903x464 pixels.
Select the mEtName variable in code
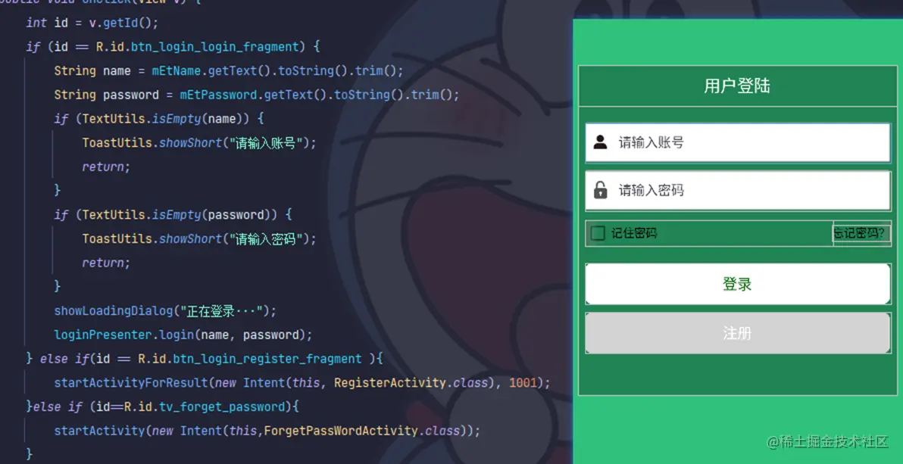pyautogui.click(x=177, y=71)
